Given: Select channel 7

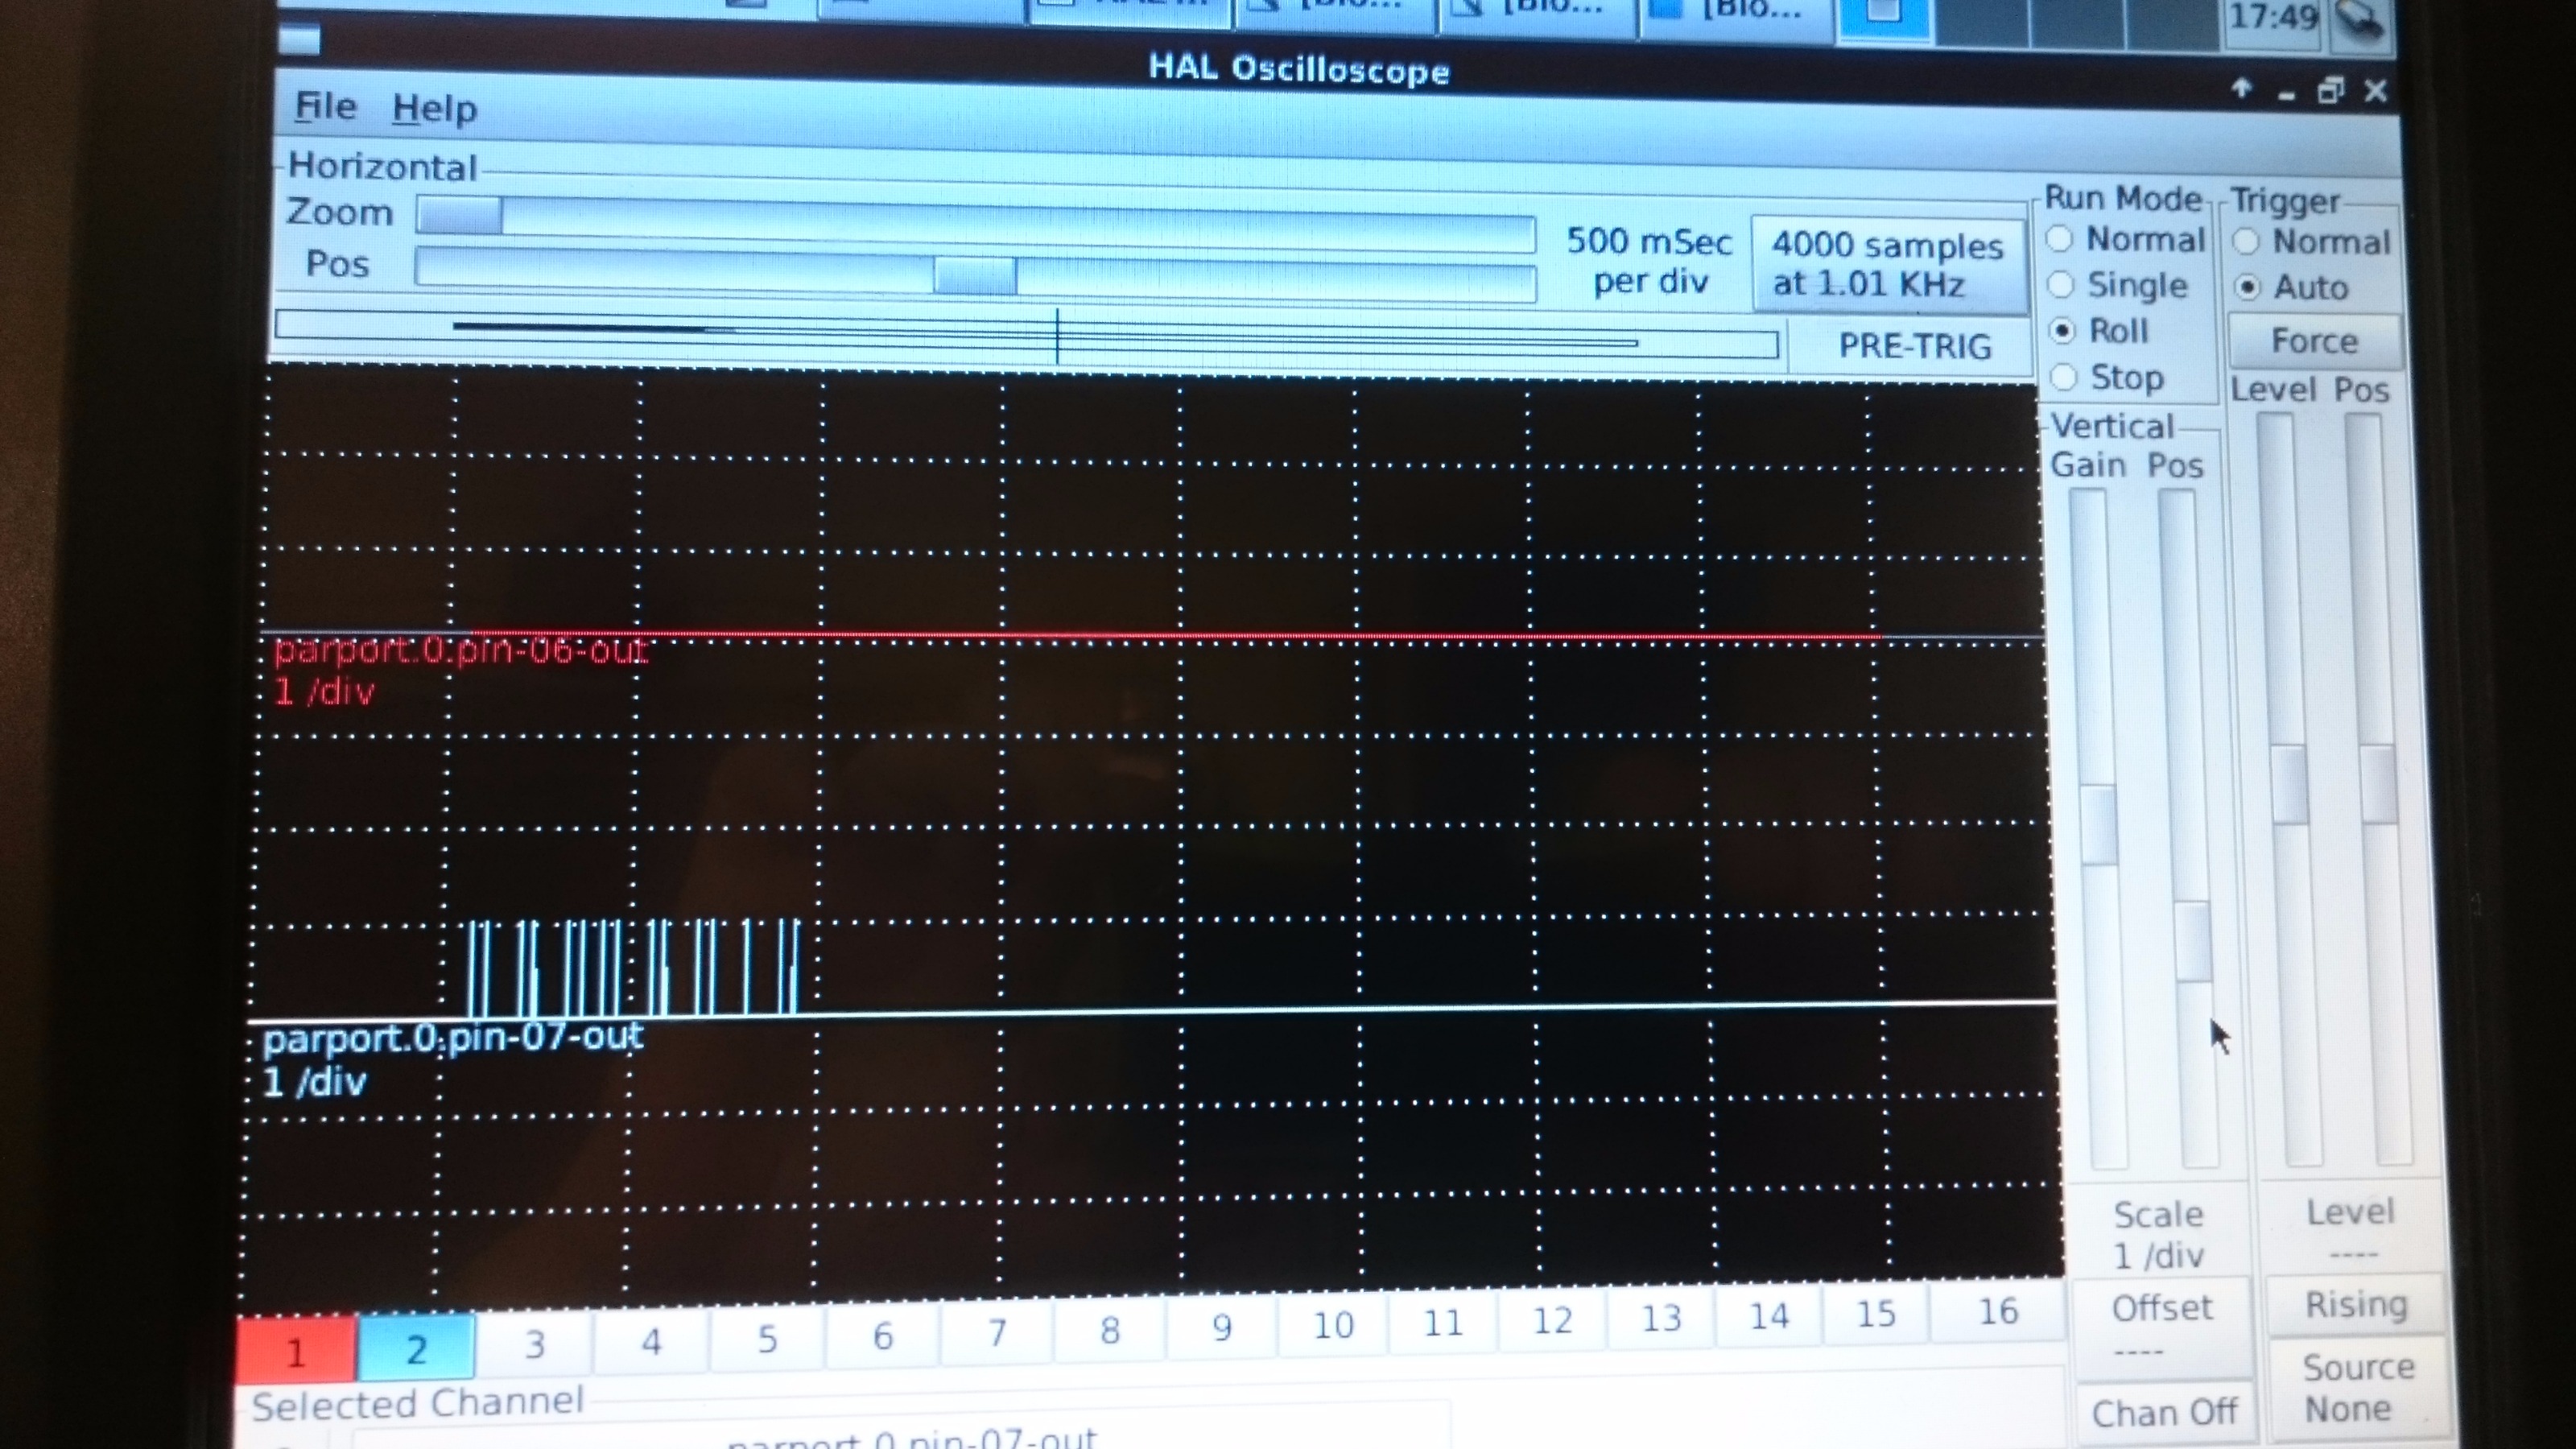Looking at the screenshot, I should pos(996,1332).
